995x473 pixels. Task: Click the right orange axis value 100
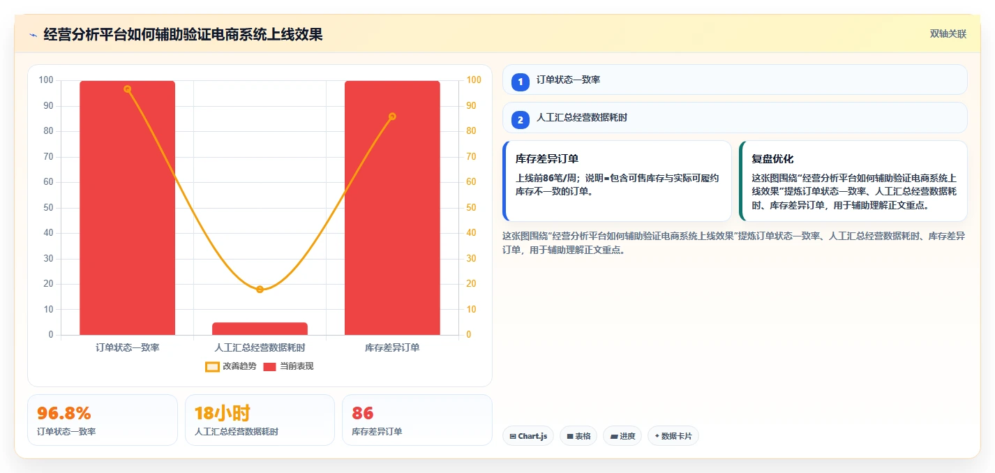pyautogui.click(x=474, y=80)
